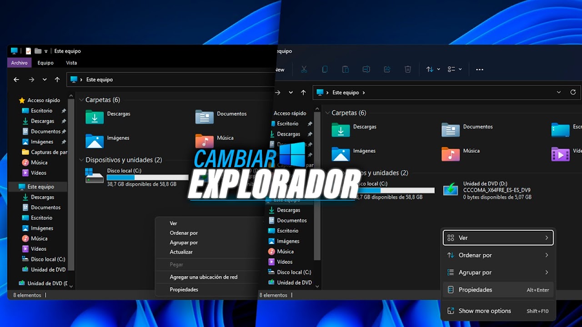Click the Delete trash icon in right window toolbar
The image size is (582, 327).
408,69
